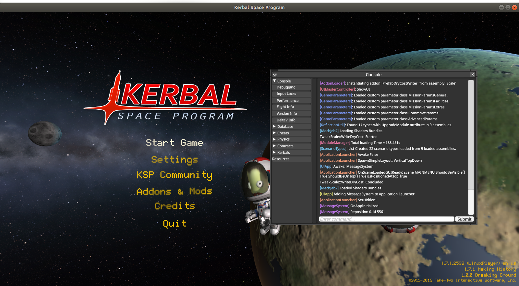Expand the Contracts section
Image resolution: width=519 pixels, height=286 pixels.
(x=274, y=146)
